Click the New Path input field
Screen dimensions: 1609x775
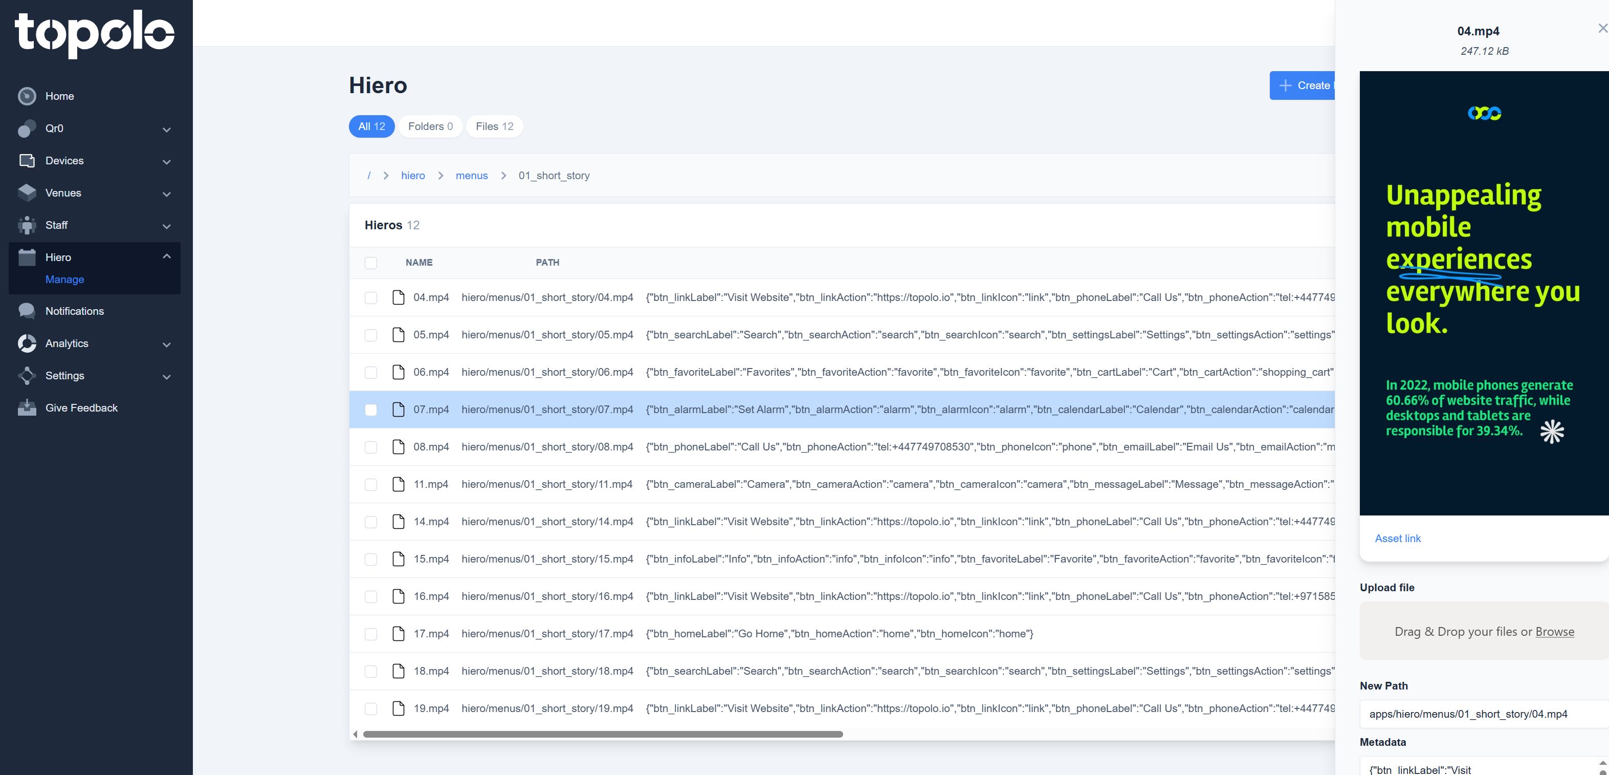[x=1484, y=714]
